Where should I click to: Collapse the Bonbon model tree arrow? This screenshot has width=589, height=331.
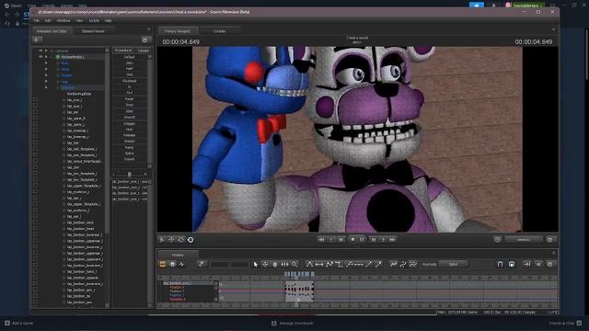tap(46, 57)
